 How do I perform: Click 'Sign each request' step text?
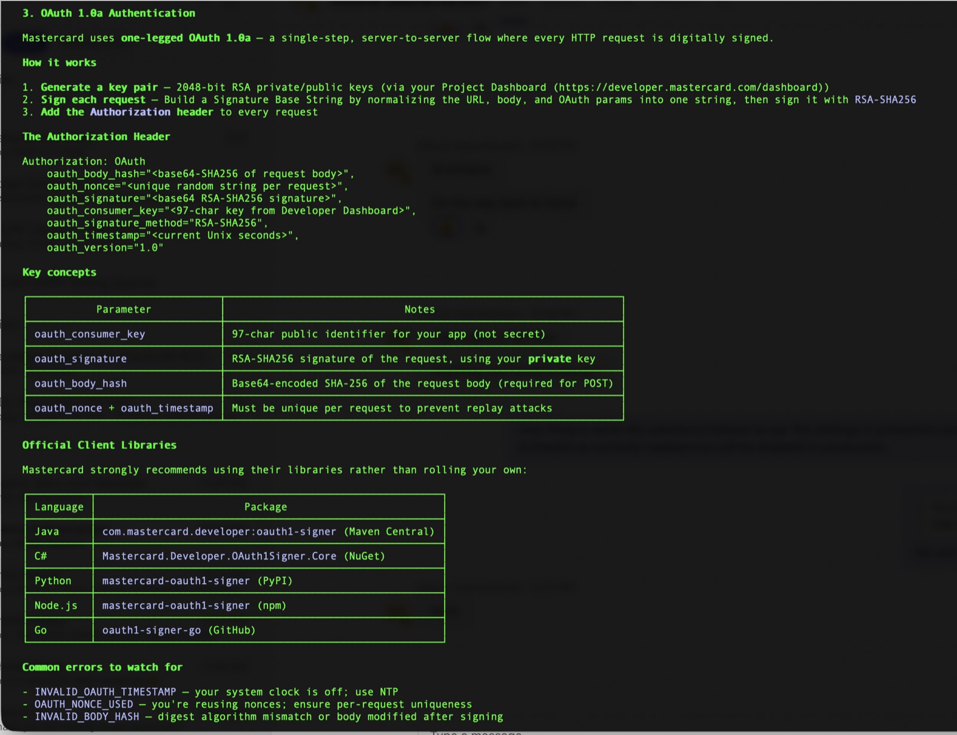tap(93, 100)
